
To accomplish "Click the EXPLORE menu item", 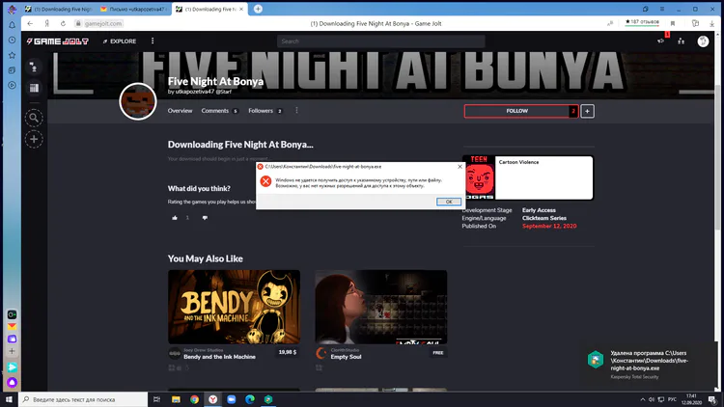I will pos(120,41).
